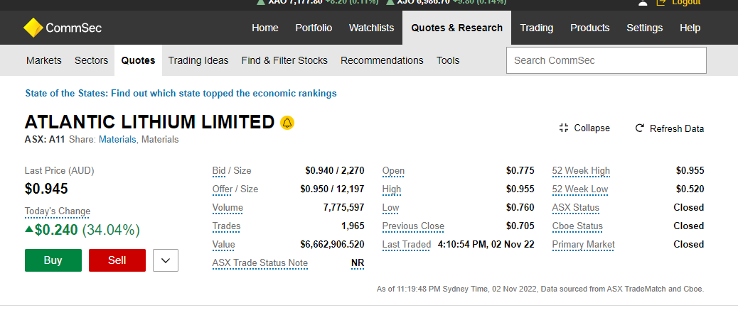Click the 52 Week Low label
The width and height of the screenshot is (738, 310).
coord(580,189)
